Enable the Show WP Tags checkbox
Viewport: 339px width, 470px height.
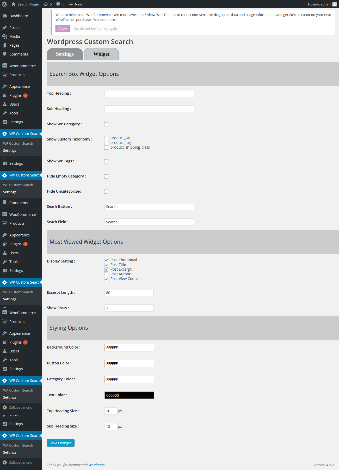tap(106, 161)
